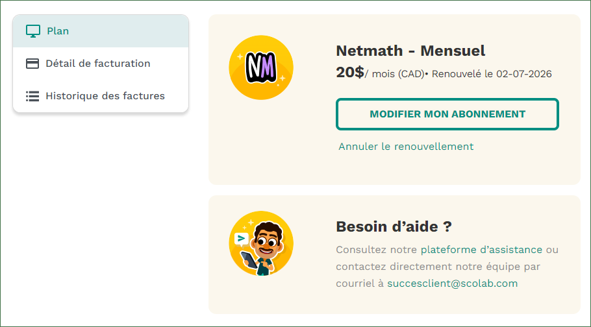The image size is (591, 327).
Task: Click the succesclient@scolab.com email link
Action: (452, 284)
